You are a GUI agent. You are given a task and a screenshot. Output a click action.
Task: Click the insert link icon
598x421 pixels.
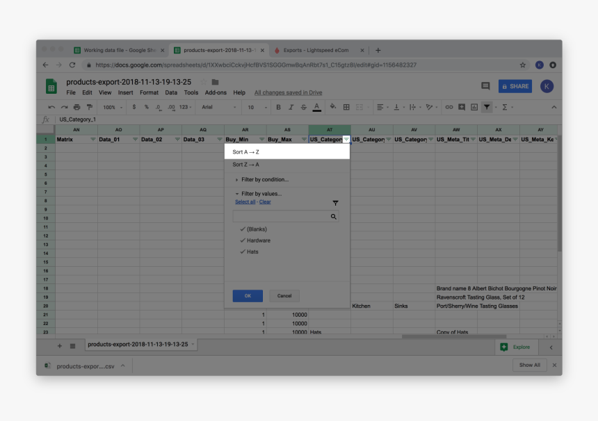(x=448, y=107)
